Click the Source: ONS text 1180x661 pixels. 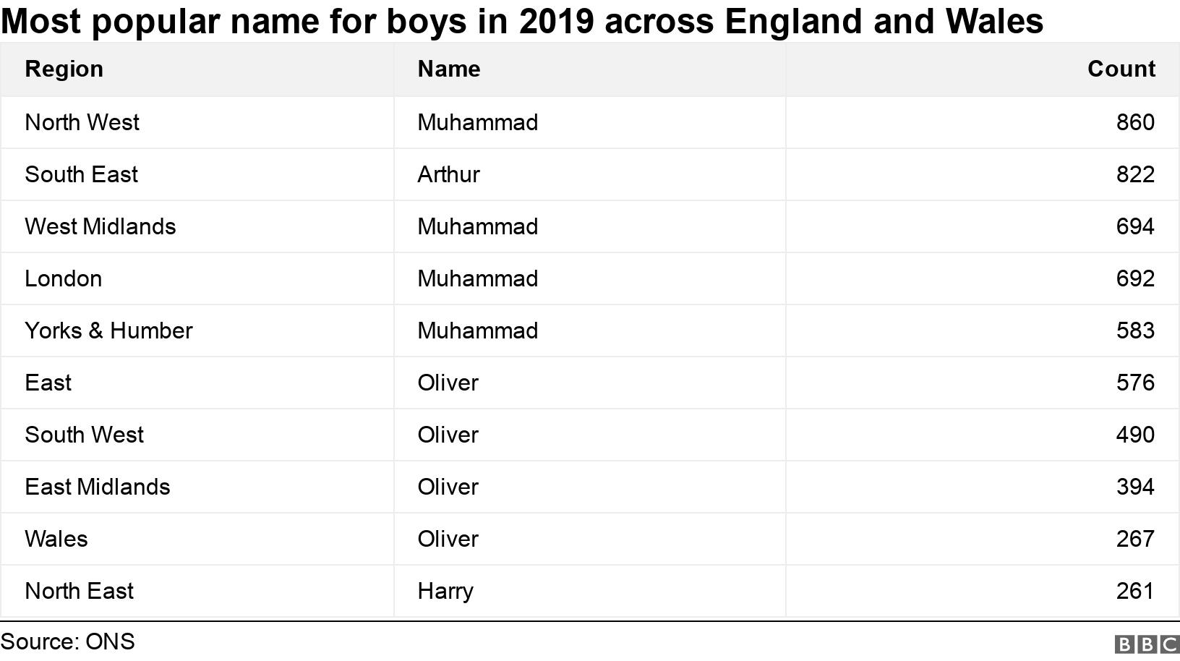click(x=67, y=641)
